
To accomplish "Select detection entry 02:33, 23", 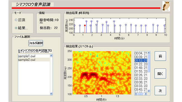I will point(141,79).
